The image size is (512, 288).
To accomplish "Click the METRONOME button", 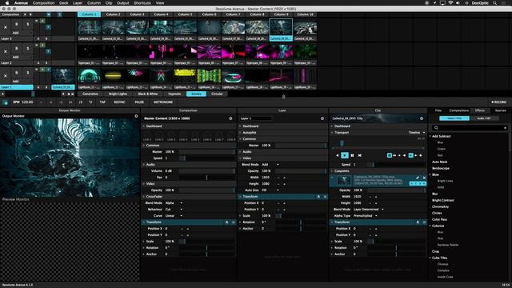I will [x=163, y=102].
